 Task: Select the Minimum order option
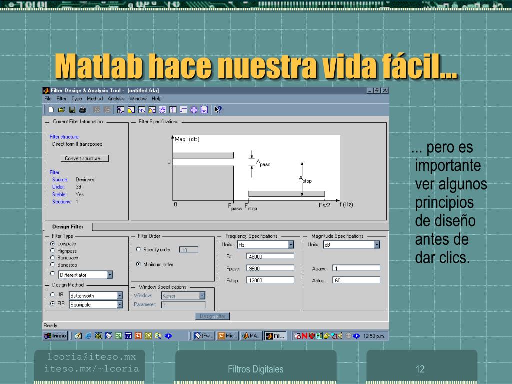[x=139, y=264]
